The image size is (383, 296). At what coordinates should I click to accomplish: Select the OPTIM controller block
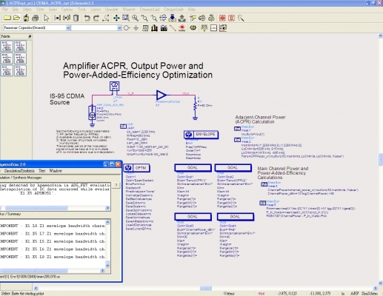[136, 168]
